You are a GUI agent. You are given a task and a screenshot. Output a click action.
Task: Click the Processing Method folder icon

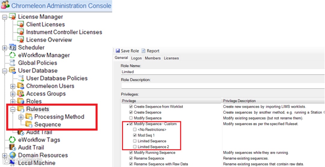click(29, 117)
